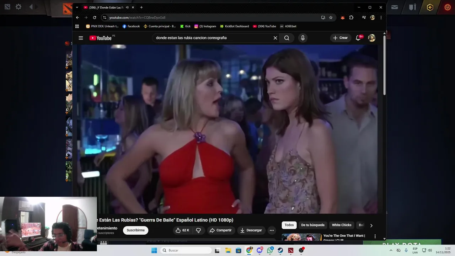Screen dimensions: 455x256
Task: Click the browser back arrow
Action: (x=77, y=17)
